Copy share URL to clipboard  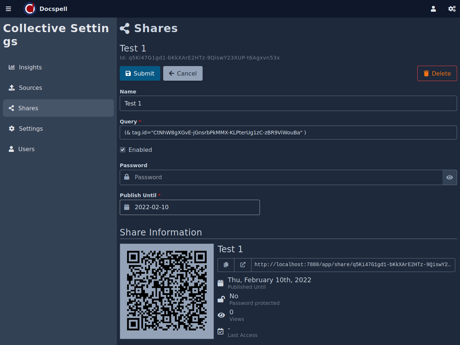coord(226,265)
